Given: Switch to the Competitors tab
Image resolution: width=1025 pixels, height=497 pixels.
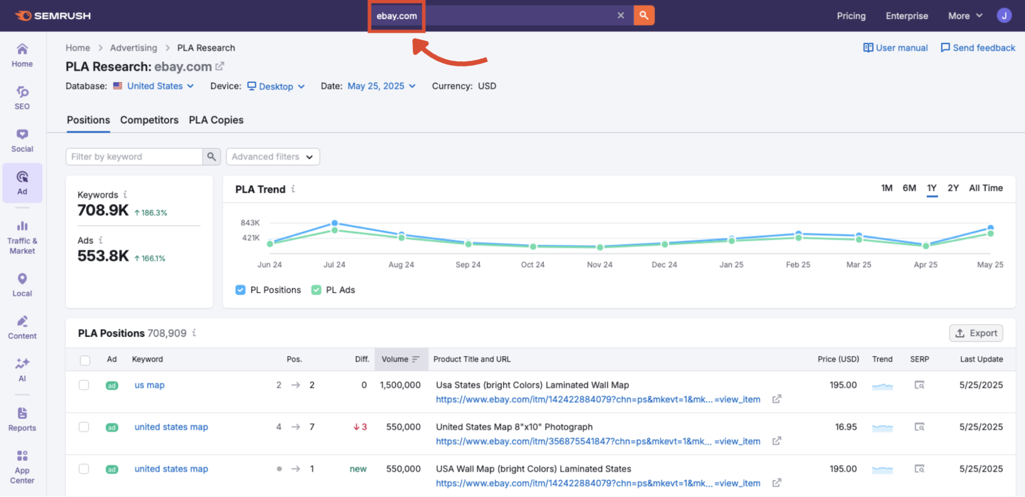Looking at the screenshot, I should (149, 120).
